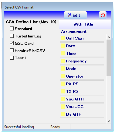This screenshot has height=133, width=115.
Task: Select the You QTH arrangement item
Action: coord(82,99)
